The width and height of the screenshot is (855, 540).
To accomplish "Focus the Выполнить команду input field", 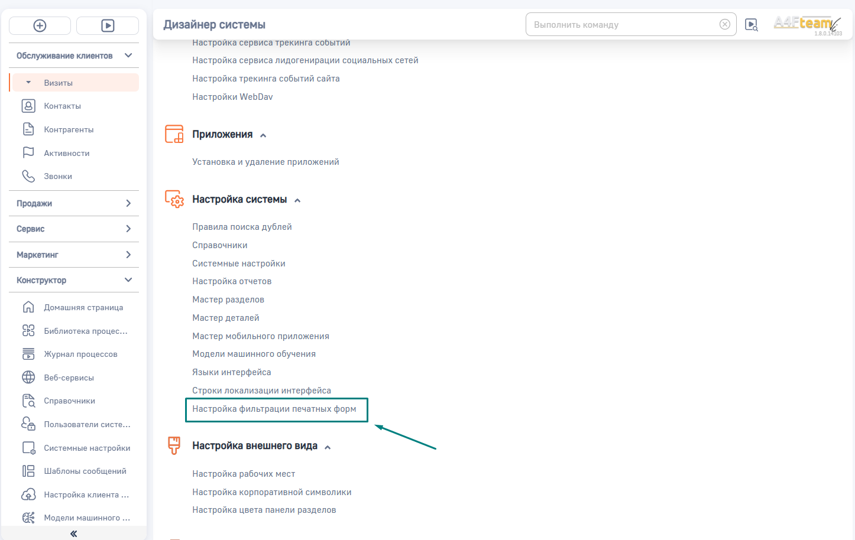I will click(x=621, y=25).
